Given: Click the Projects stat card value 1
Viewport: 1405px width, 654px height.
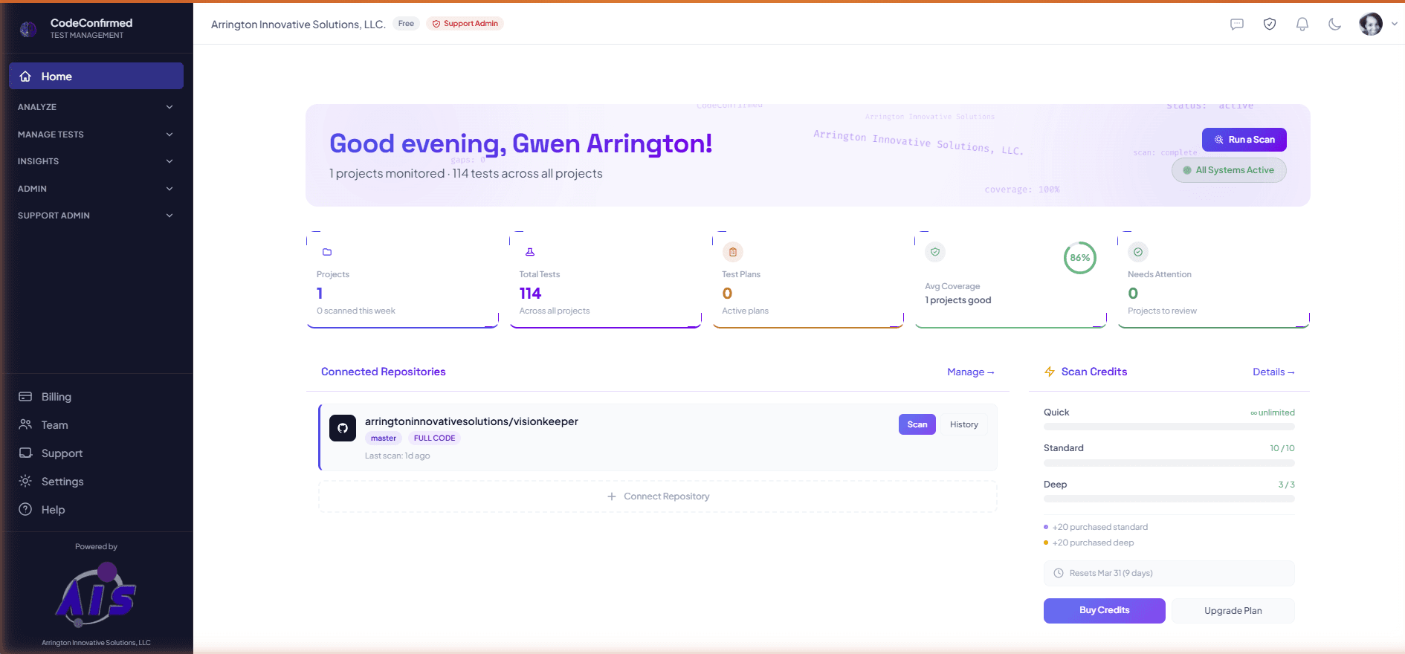Looking at the screenshot, I should tap(320, 294).
